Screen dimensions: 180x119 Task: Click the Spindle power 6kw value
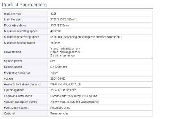tap(53, 61)
